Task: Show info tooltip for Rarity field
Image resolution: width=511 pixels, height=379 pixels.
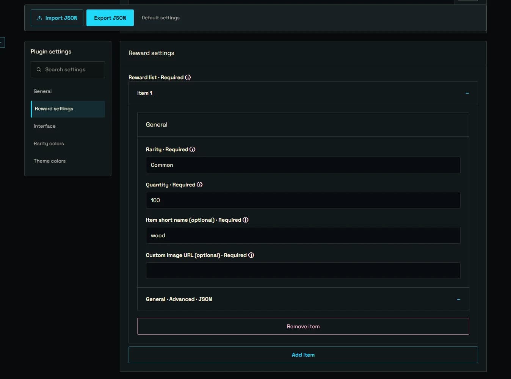Action: click(193, 149)
